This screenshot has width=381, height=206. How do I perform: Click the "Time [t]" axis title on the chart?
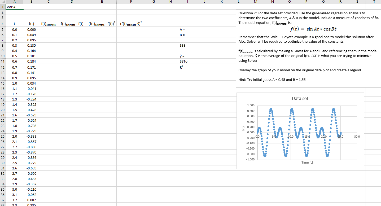coord(307,163)
